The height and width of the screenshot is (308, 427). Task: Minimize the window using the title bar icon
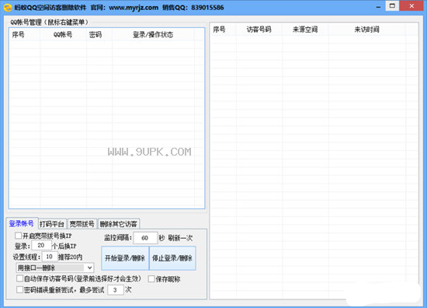point(378,7)
